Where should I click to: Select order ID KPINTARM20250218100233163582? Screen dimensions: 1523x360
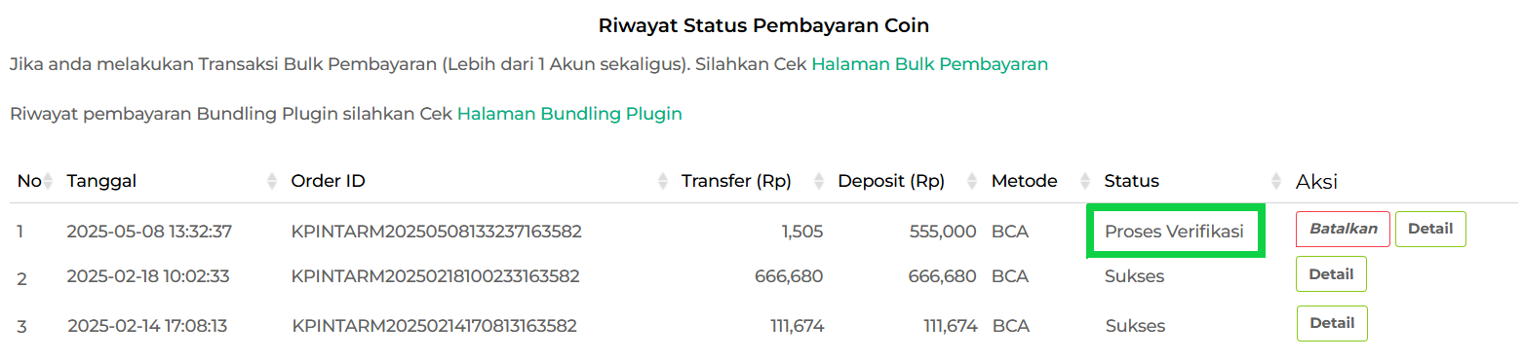click(x=436, y=276)
